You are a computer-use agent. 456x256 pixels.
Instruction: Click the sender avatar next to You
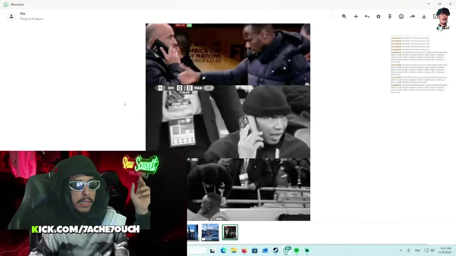[x=11, y=16]
